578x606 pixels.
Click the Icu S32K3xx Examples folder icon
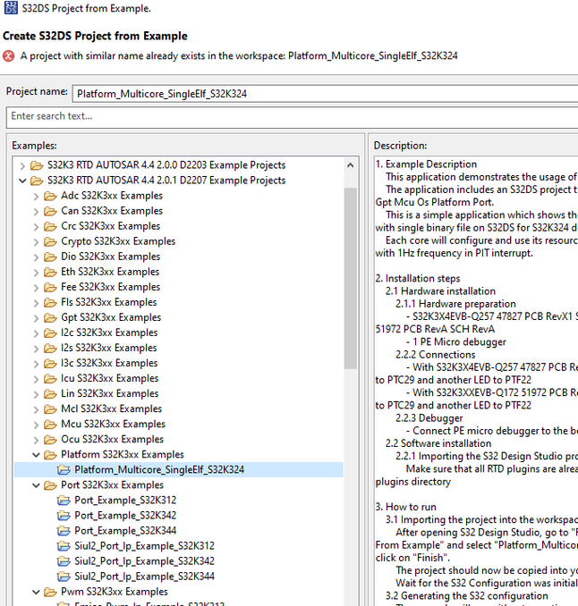[50, 378]
